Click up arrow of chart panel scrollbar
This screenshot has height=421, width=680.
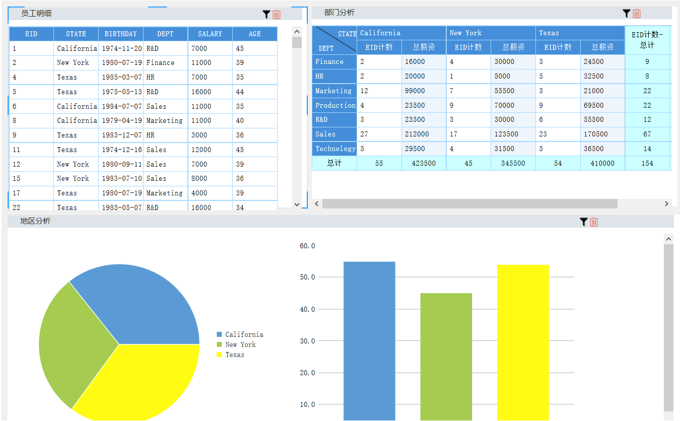[668, 239]
